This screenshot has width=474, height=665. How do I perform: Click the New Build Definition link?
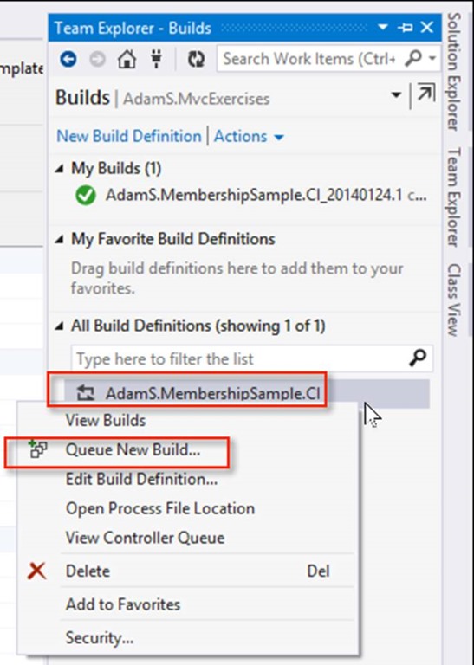tap(129, 137)
